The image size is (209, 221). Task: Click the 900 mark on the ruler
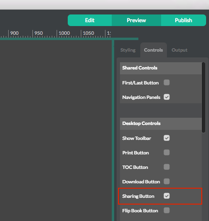(15, 33)
